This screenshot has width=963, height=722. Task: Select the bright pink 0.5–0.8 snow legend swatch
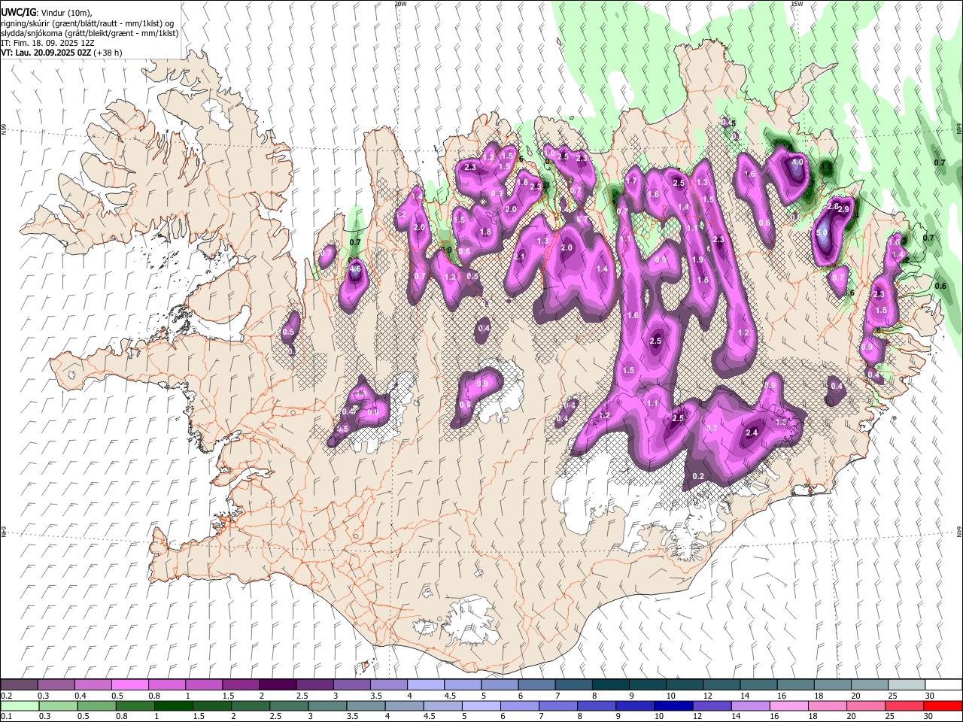[129, 685]
